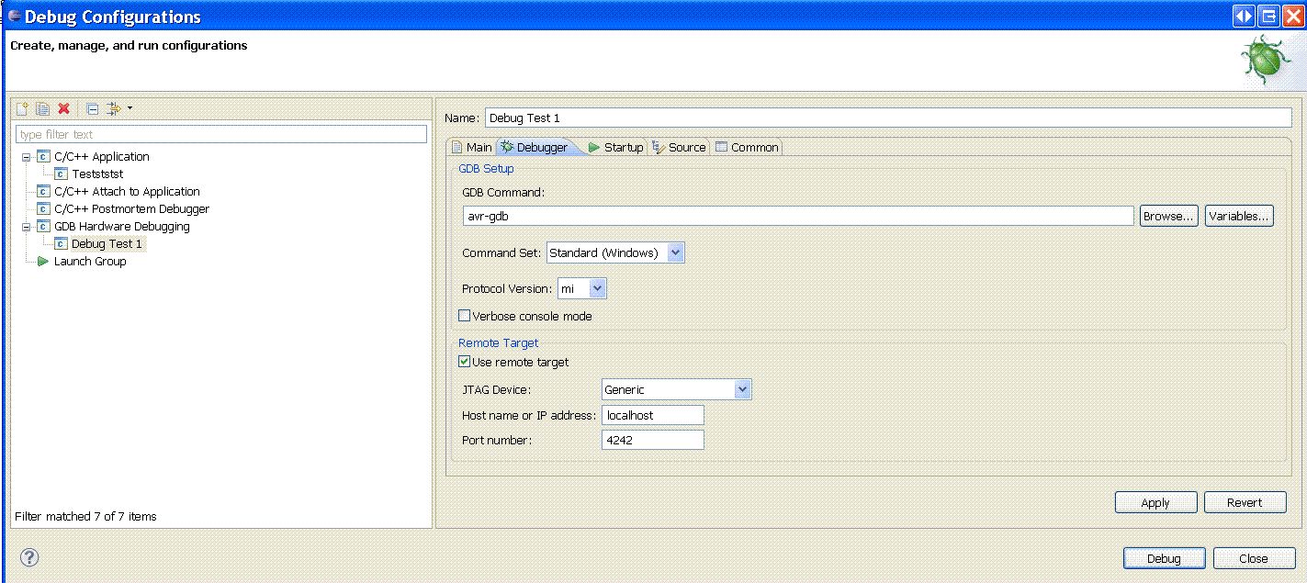The width and height of the screenshot is (1307, 583).
Task: Click the Close button
Action: (1253, 558)
